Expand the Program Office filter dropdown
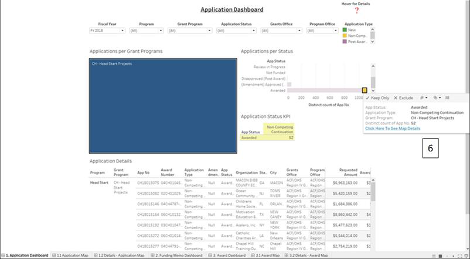 [x=349, y=30]
